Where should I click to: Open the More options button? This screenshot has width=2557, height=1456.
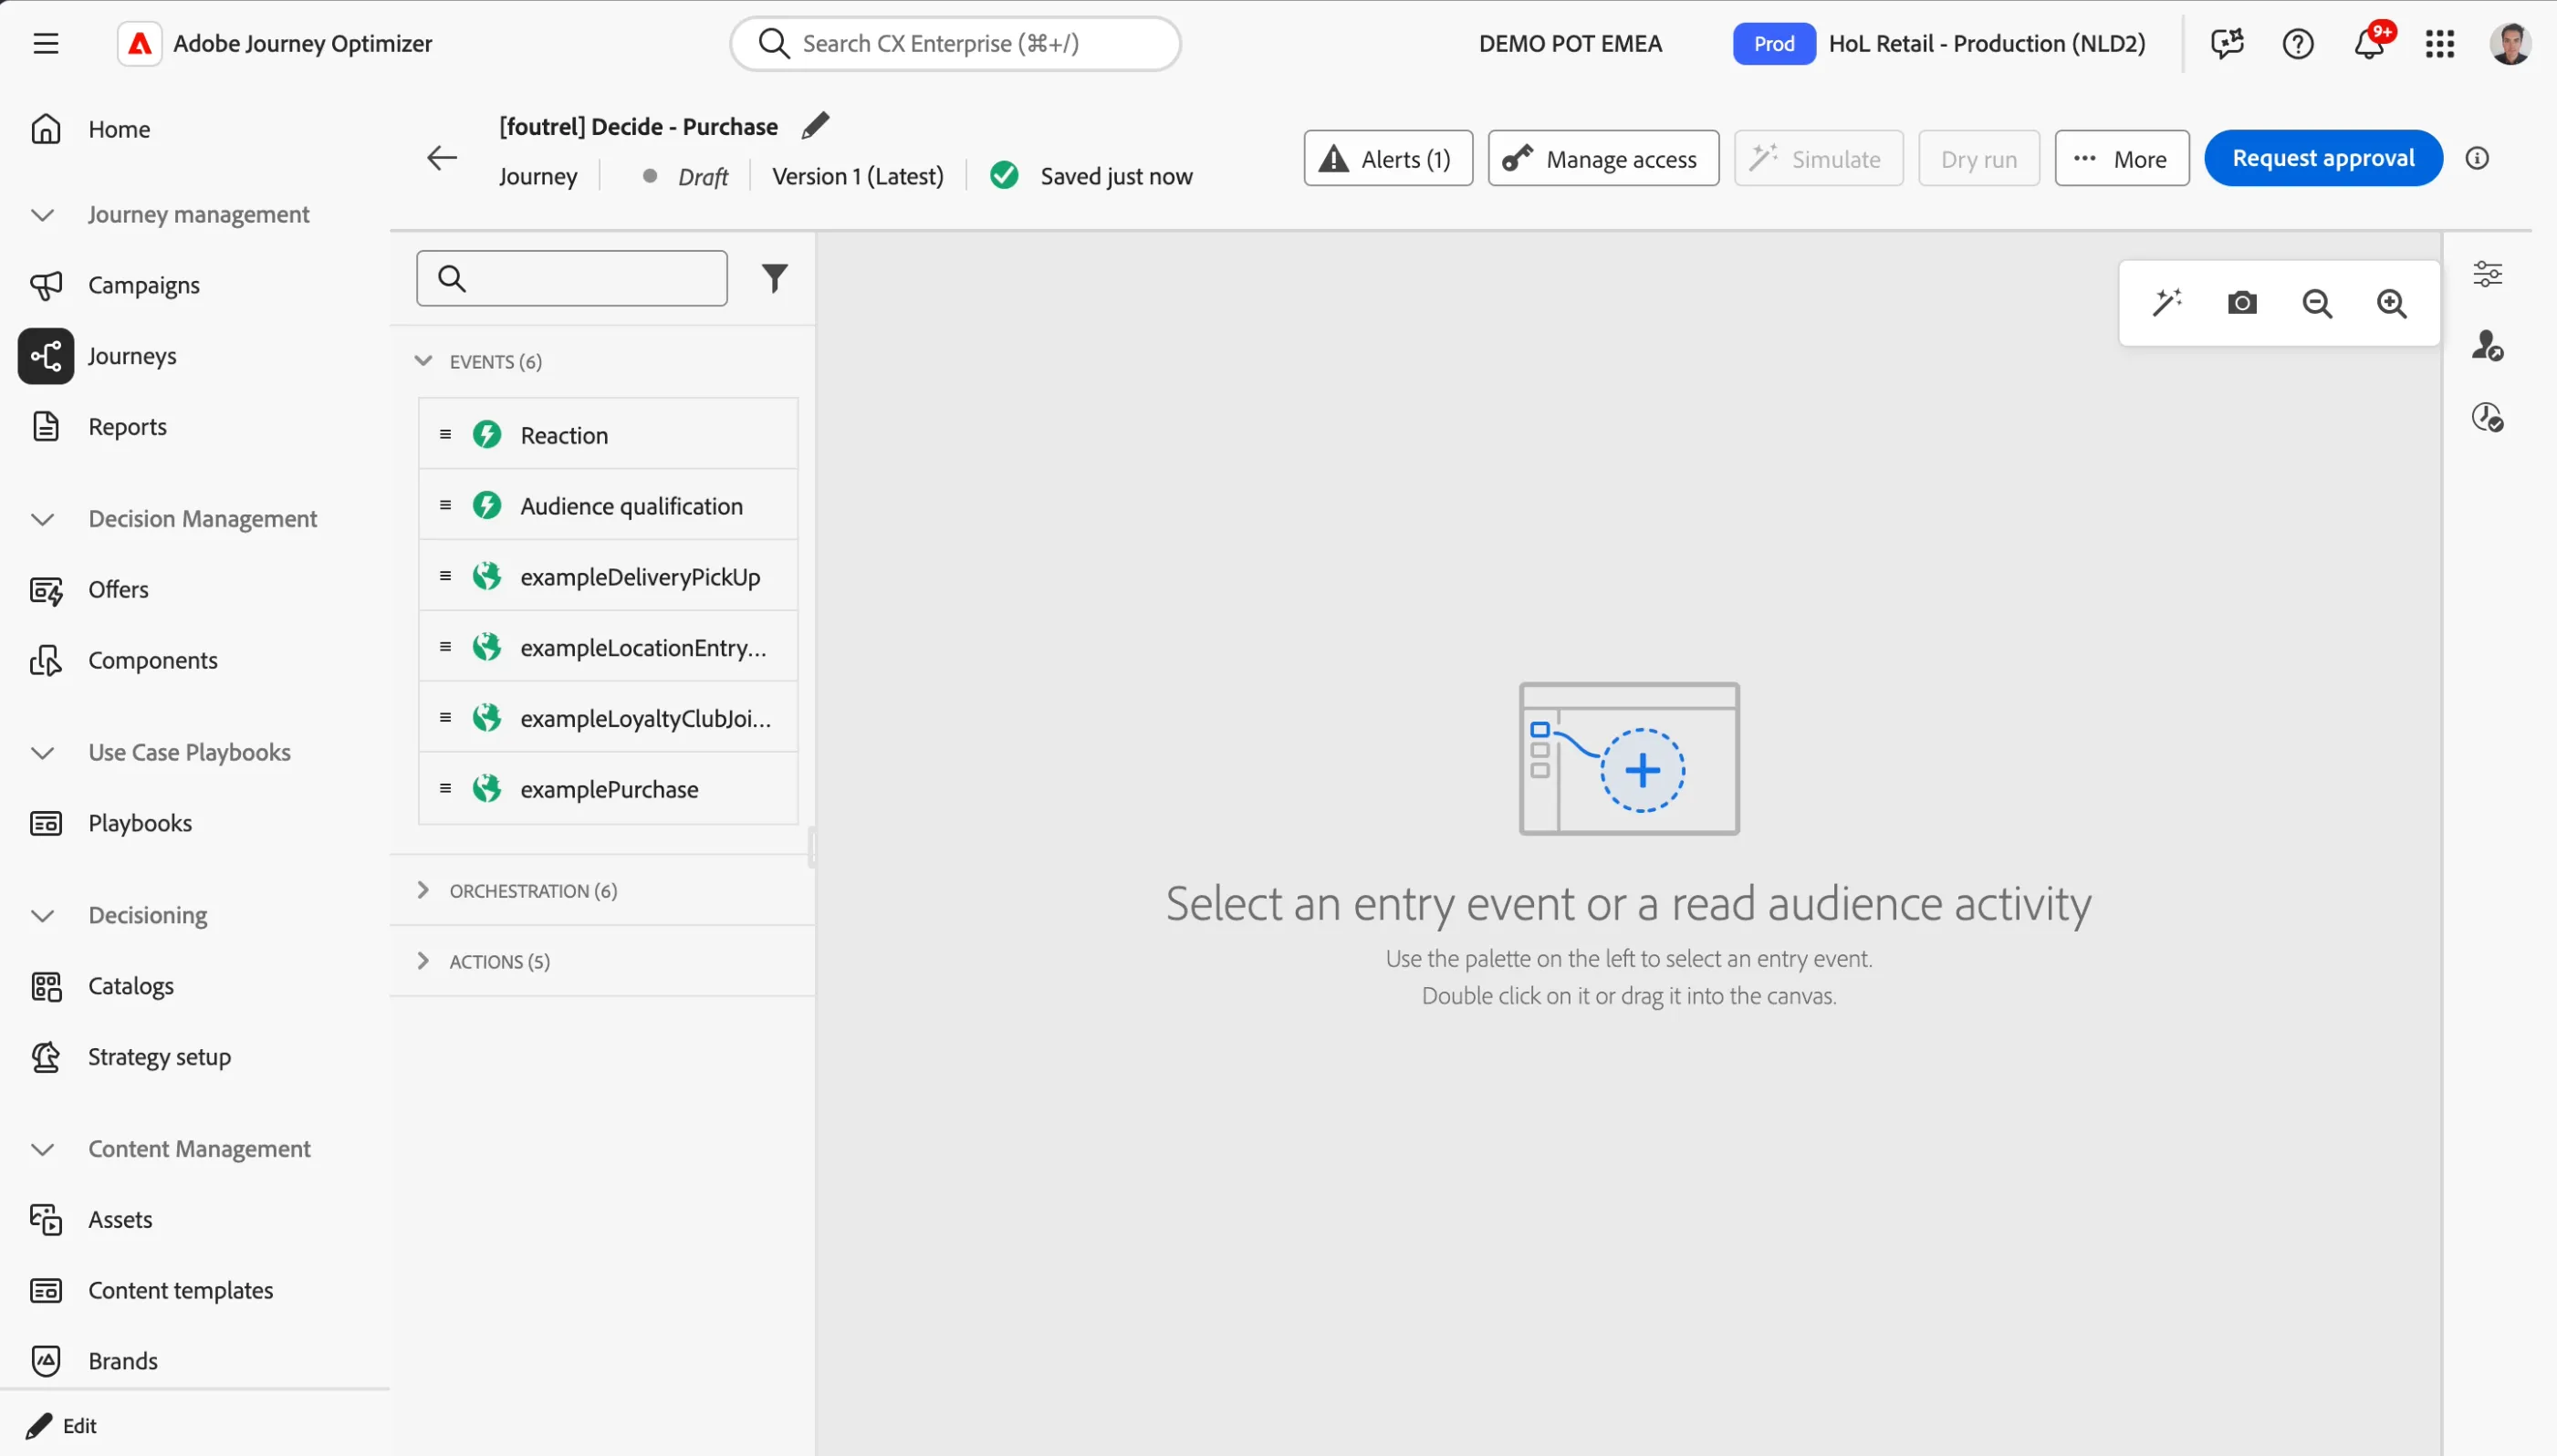(2122, 158)
